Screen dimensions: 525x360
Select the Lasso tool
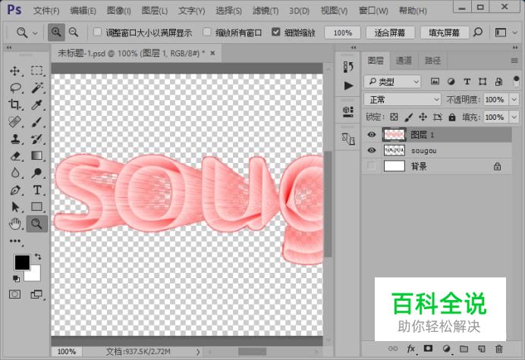(15, 88)
